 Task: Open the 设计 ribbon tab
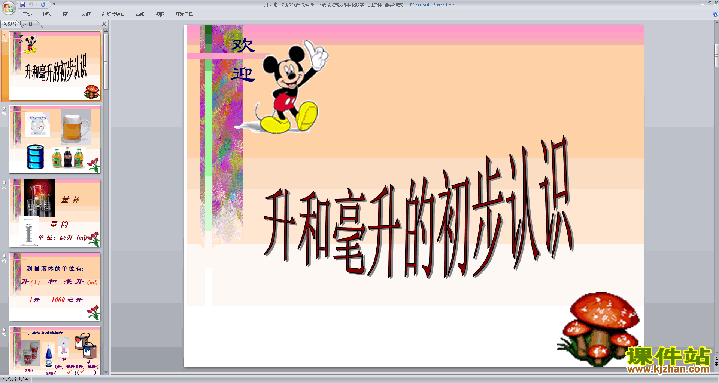coord(67,15)
